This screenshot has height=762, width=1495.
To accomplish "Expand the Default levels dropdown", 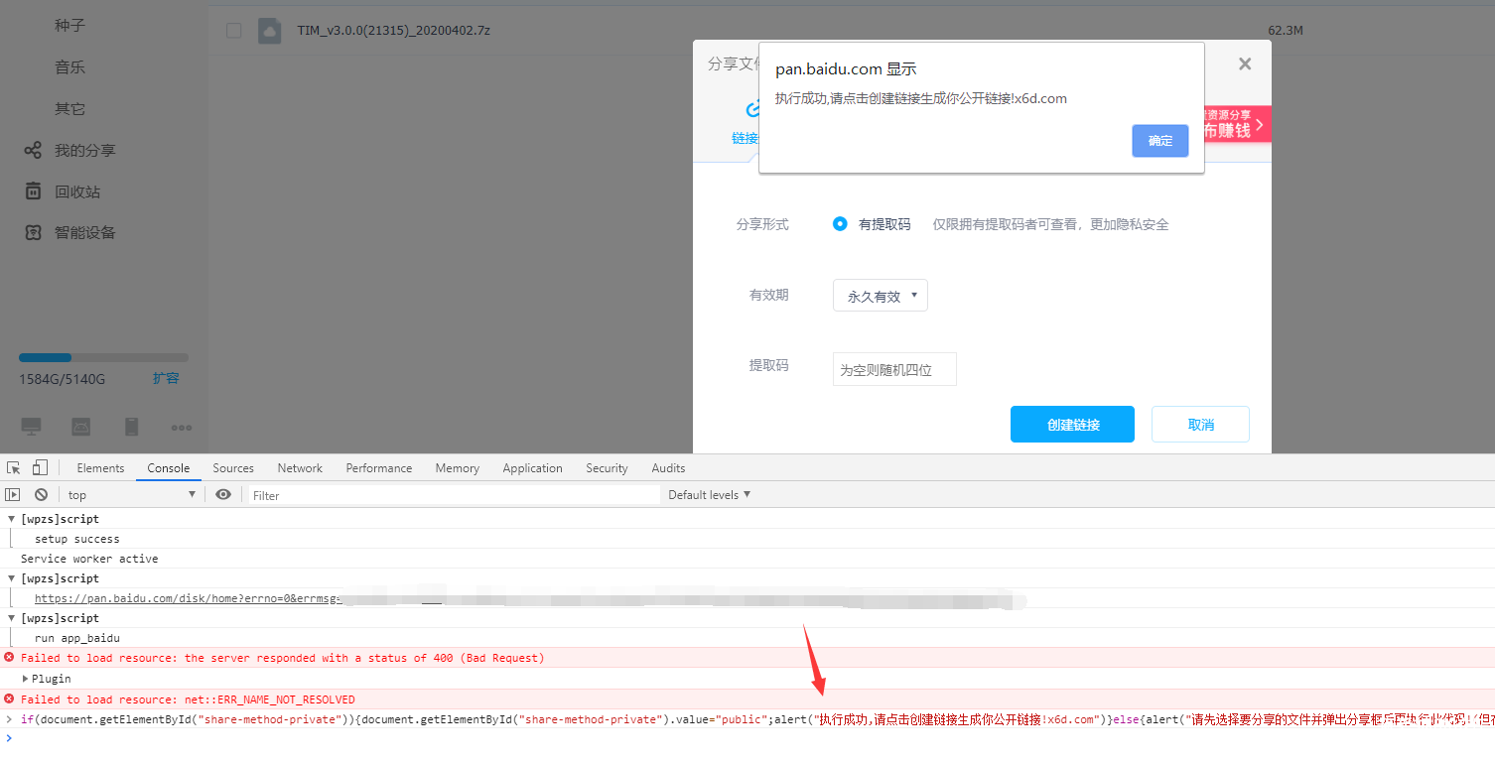I will [709, 494].
